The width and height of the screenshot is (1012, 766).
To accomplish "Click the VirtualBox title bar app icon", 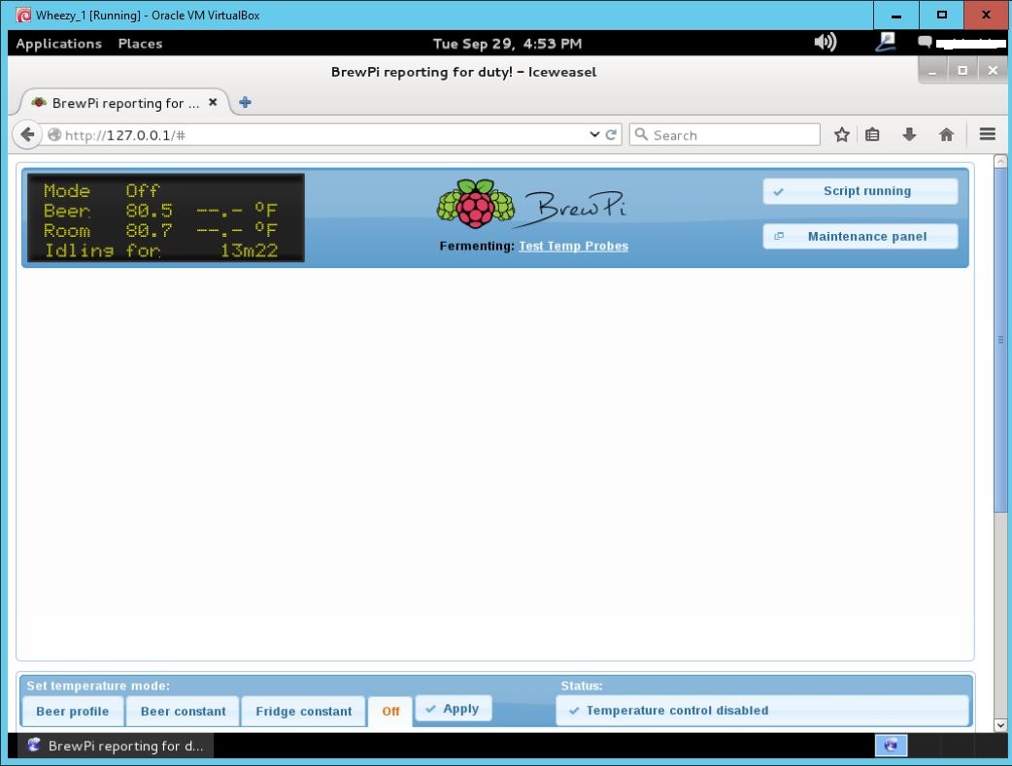I will [x=23, y=15].
